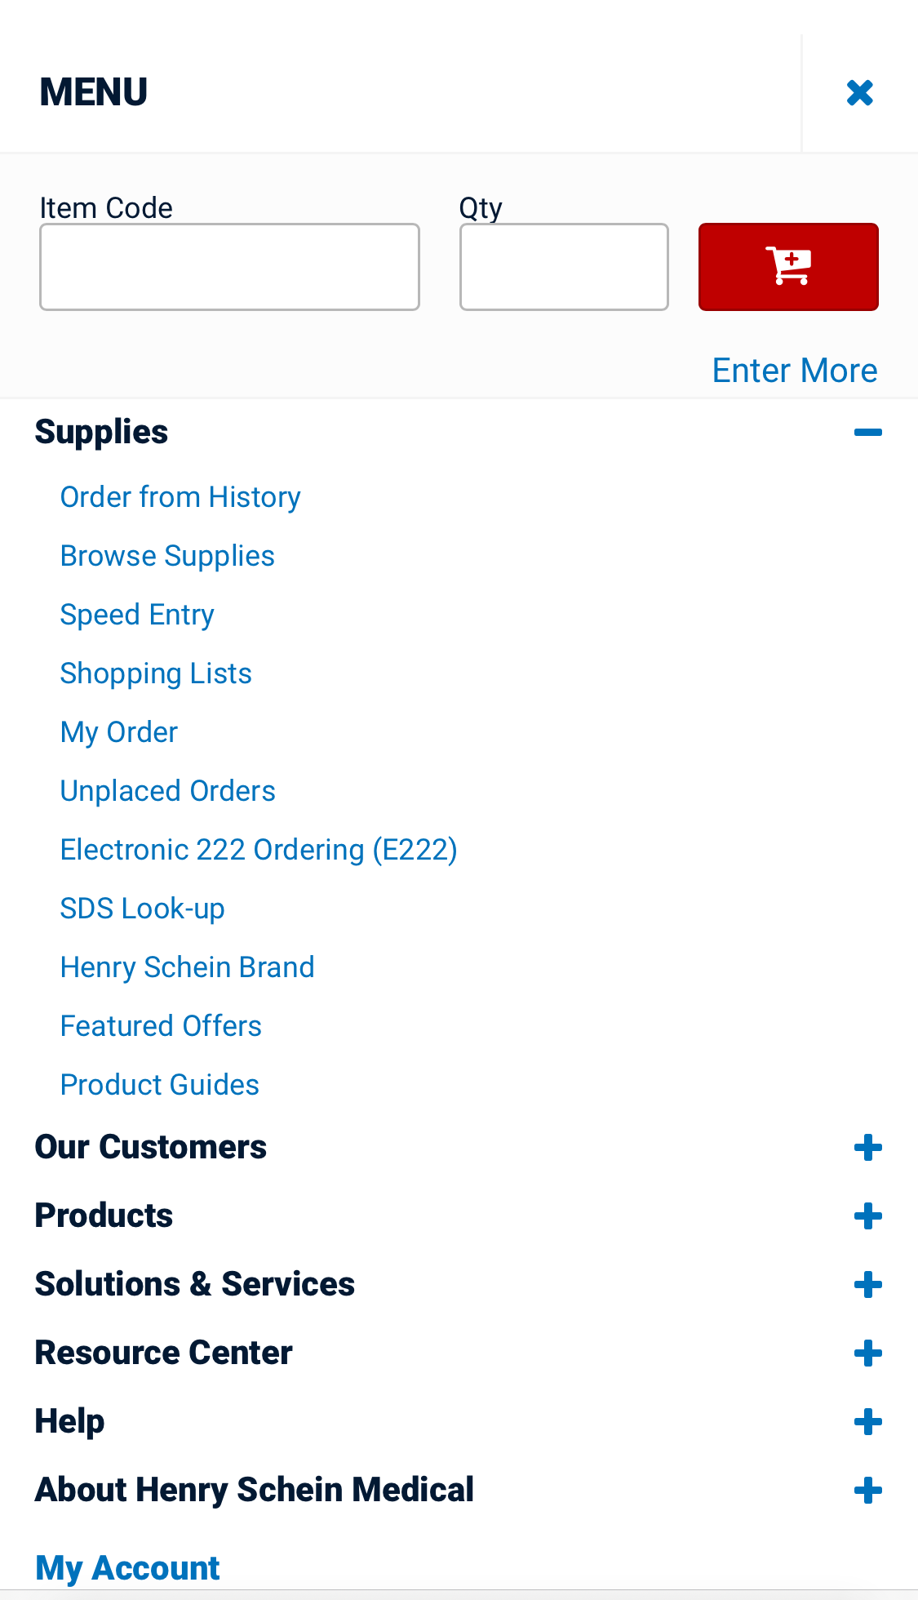The height and width of the screenshot is (1600, 918).
Task: Close the menu with the X icon
Action: click(859, 92)
